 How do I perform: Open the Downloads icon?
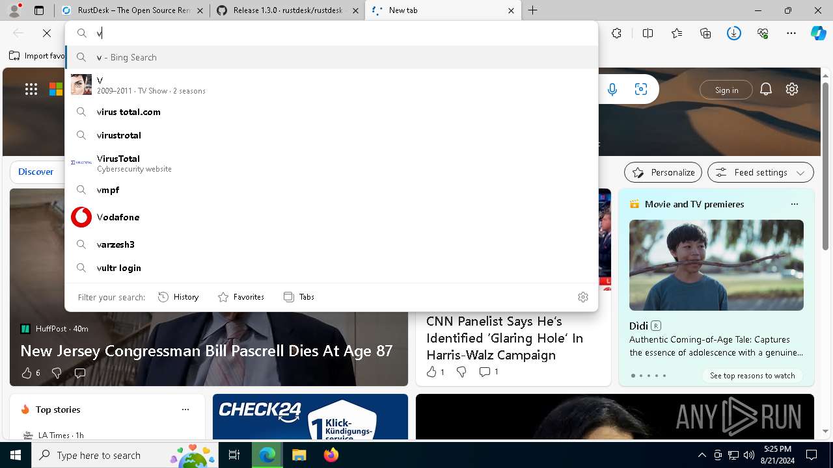(x=734, y=33)
